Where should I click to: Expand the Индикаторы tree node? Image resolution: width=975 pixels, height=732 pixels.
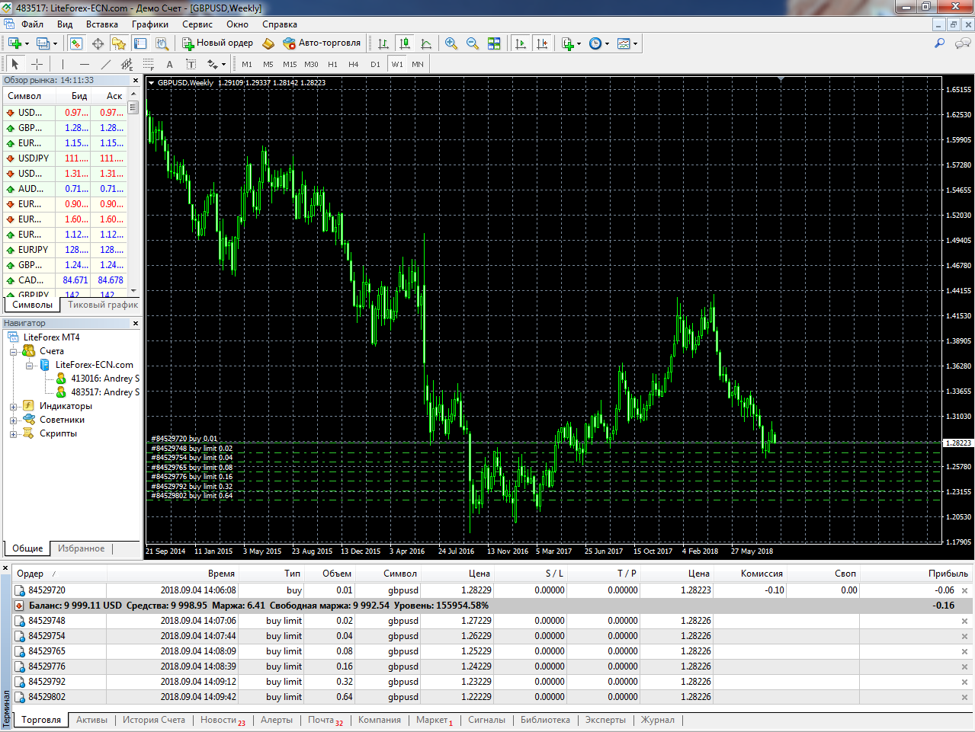pos(13,406)
